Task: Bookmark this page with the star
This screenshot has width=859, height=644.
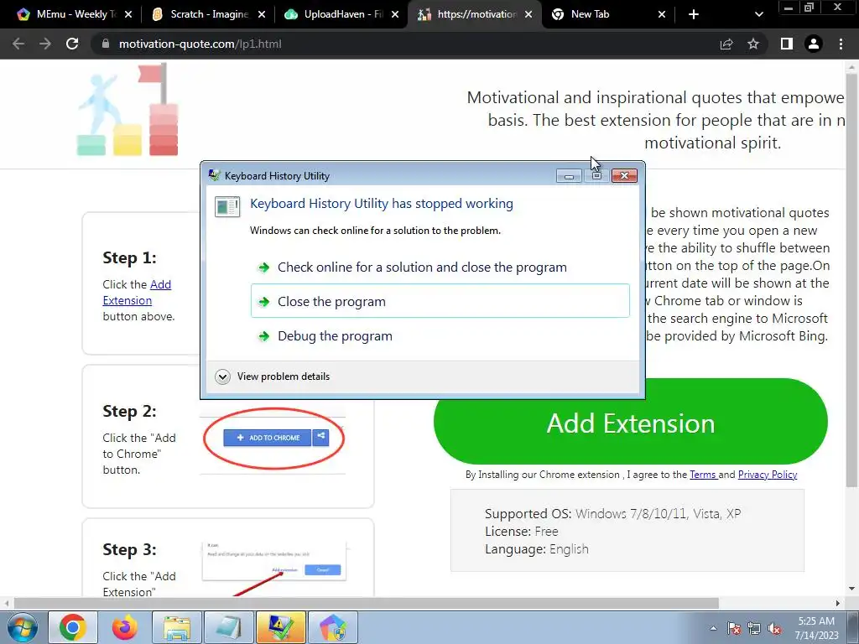Action: point(753,44)
